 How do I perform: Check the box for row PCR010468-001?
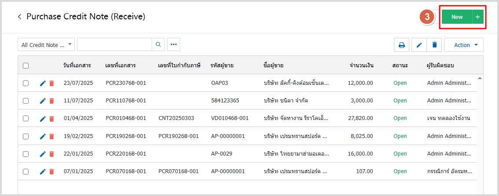(26, 118)
